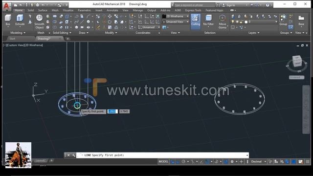The image size is (313, 176).
Task: Click the Smooth Object mesh tool
Action: 39,22
